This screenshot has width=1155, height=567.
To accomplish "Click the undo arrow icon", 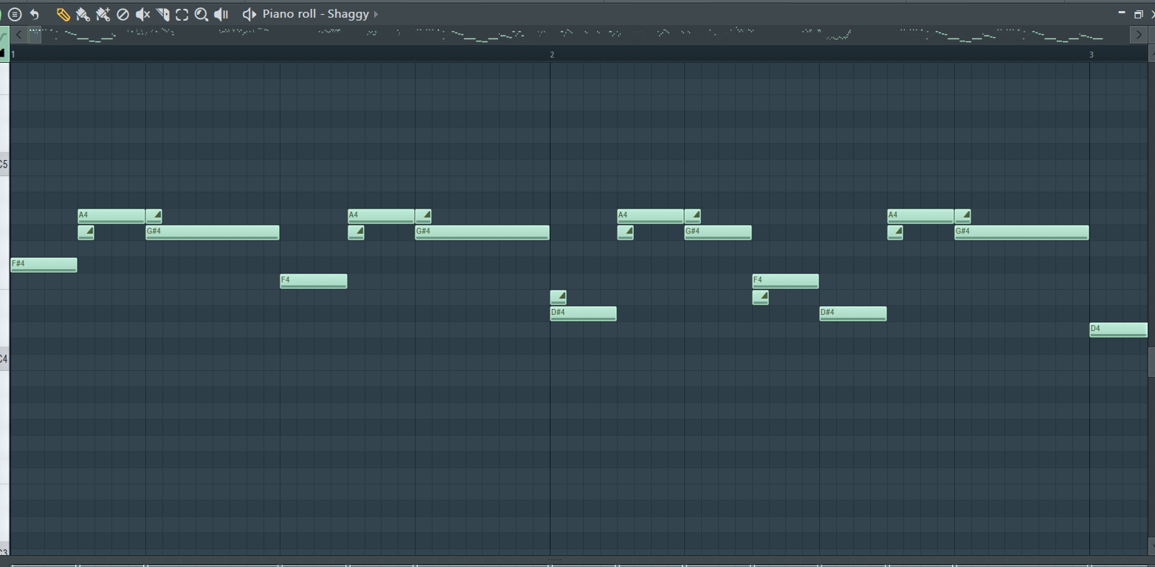I will point(35,13).
